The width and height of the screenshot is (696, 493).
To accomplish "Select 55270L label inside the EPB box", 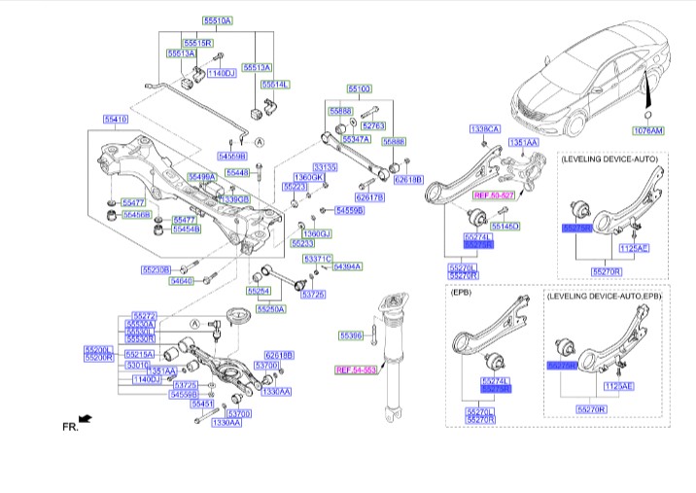I will click(481, 411).
